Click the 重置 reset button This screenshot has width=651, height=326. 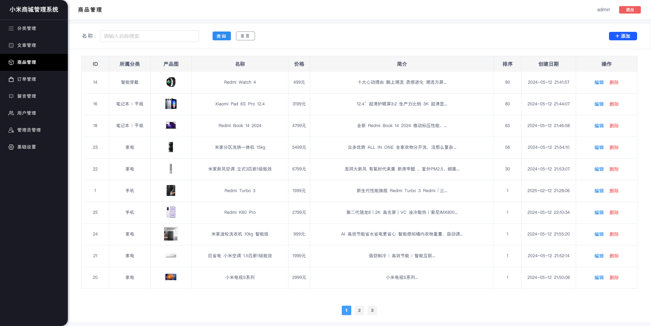point(245,36)
